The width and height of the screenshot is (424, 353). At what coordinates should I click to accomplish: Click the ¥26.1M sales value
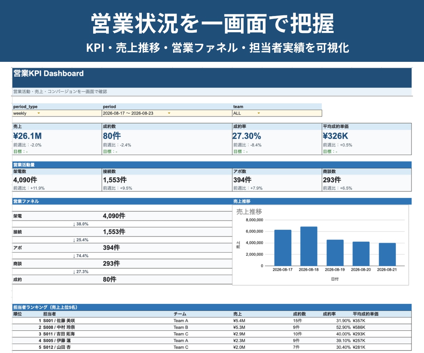coord(27,136)
